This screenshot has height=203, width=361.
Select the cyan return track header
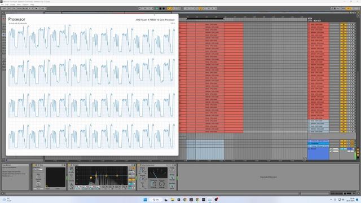(318, 143)
